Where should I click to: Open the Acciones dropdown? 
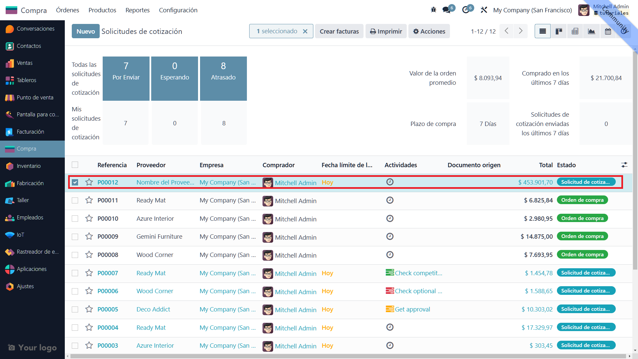click(429, 31)
